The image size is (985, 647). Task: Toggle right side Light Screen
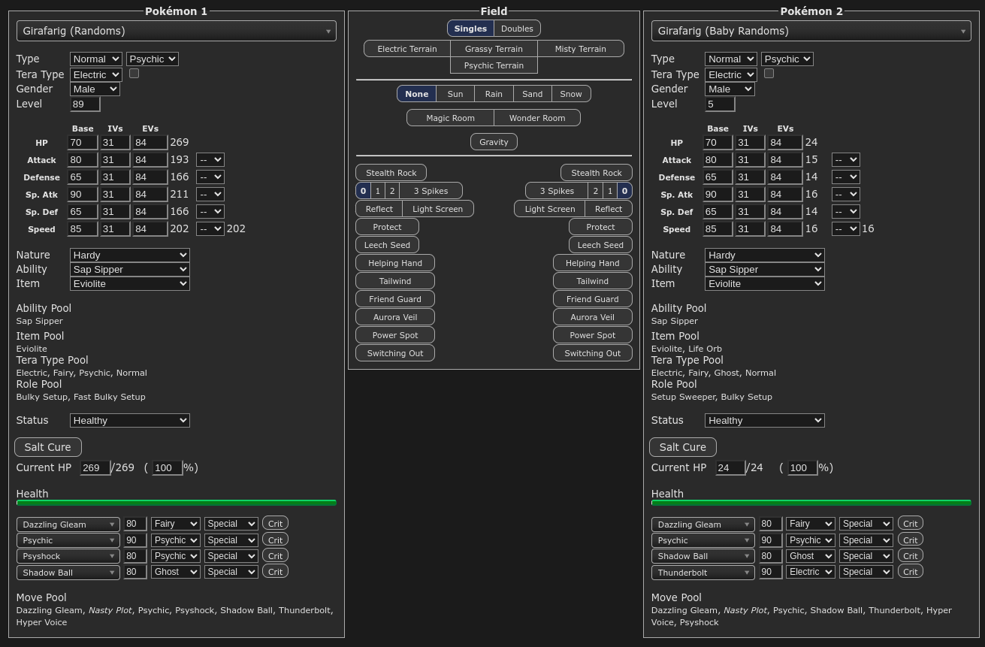(x=549, y=209)
